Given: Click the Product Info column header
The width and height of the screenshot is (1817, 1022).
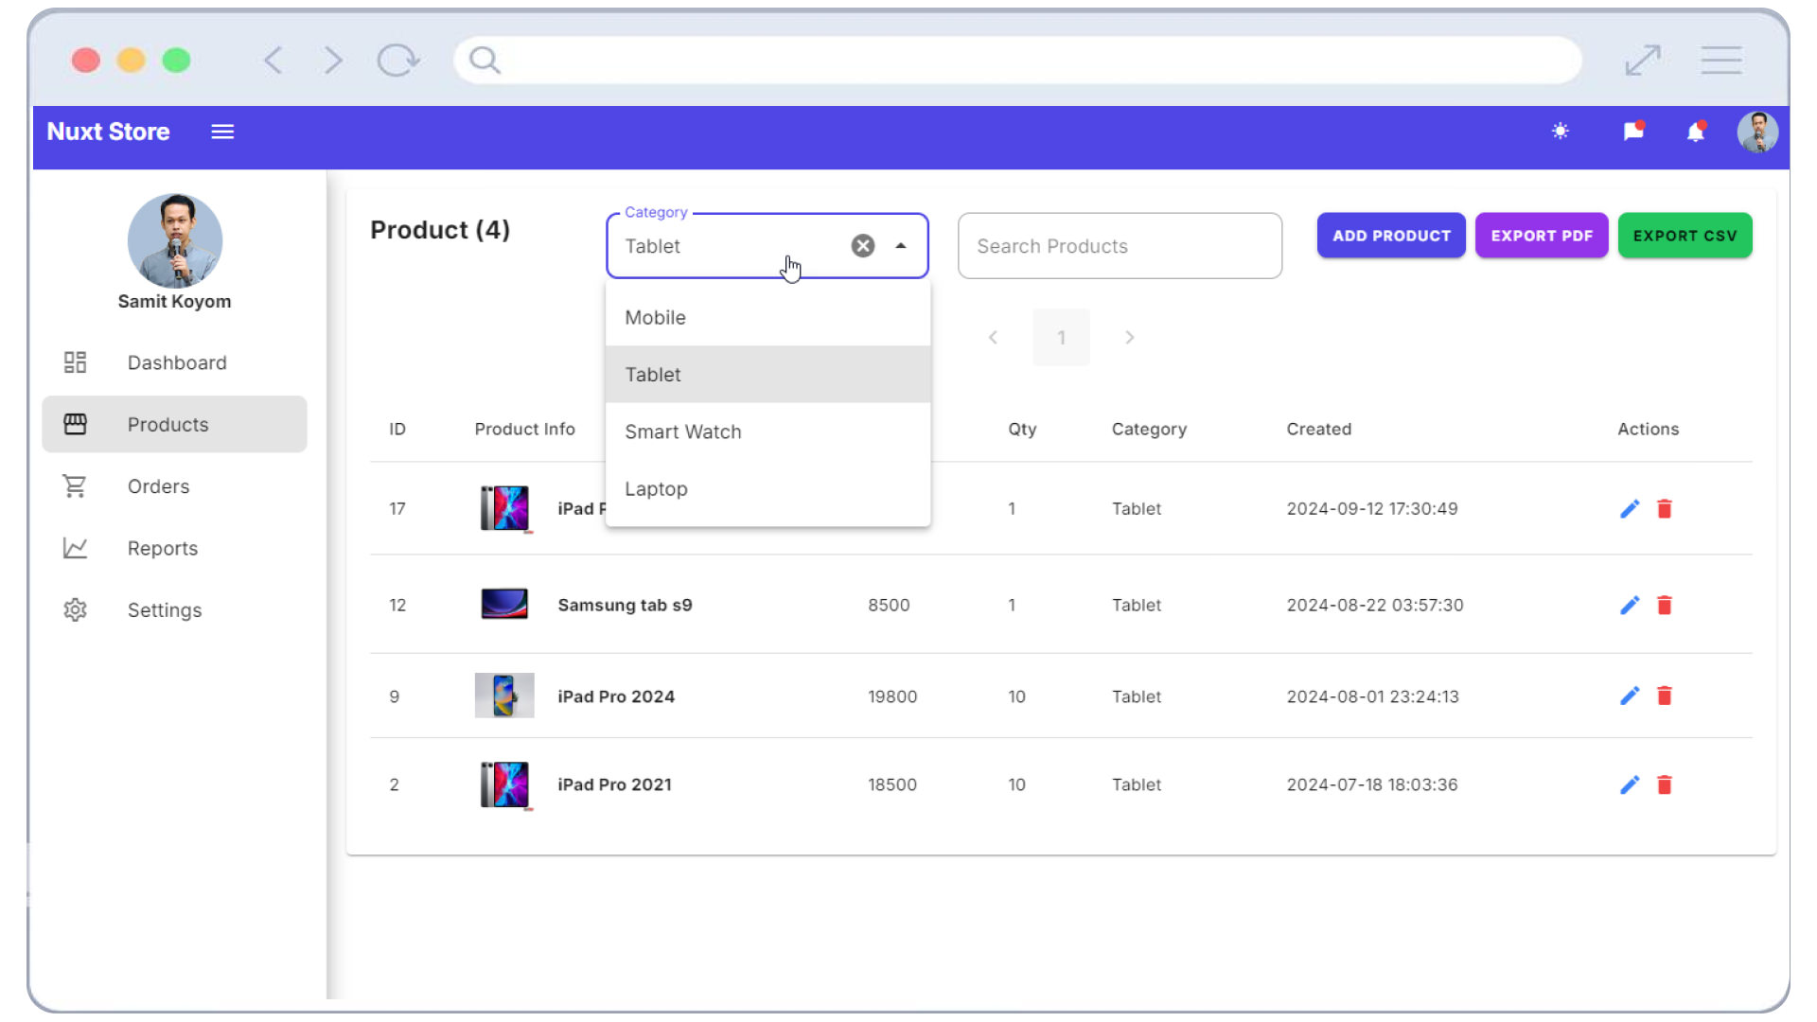Looking at the screenshot, I should click(524, 430).
